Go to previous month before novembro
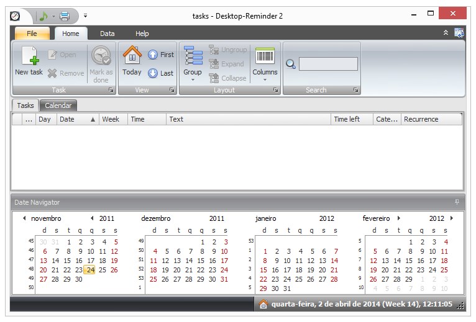The width and height of the screenshot is (476, 322). 24,218
